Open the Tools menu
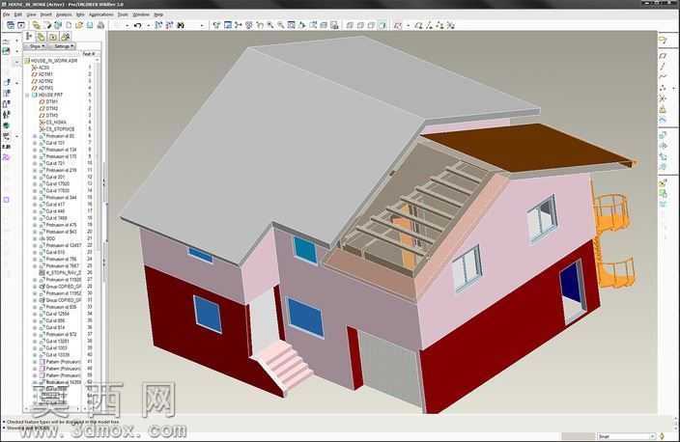This screenshot has height=442, width=680. (x=124, y=14)
